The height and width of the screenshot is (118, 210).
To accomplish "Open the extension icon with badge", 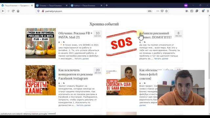I will pos(203,11).
